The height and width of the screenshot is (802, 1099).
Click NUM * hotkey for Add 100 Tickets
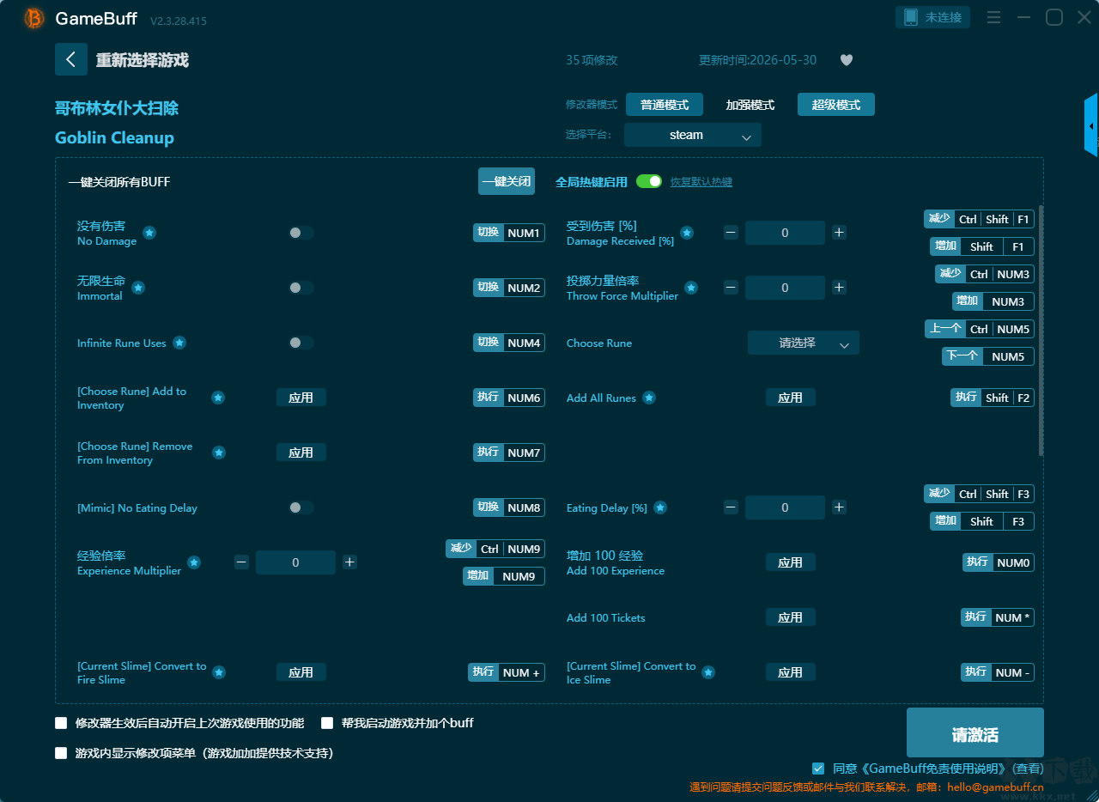point(998,617)
